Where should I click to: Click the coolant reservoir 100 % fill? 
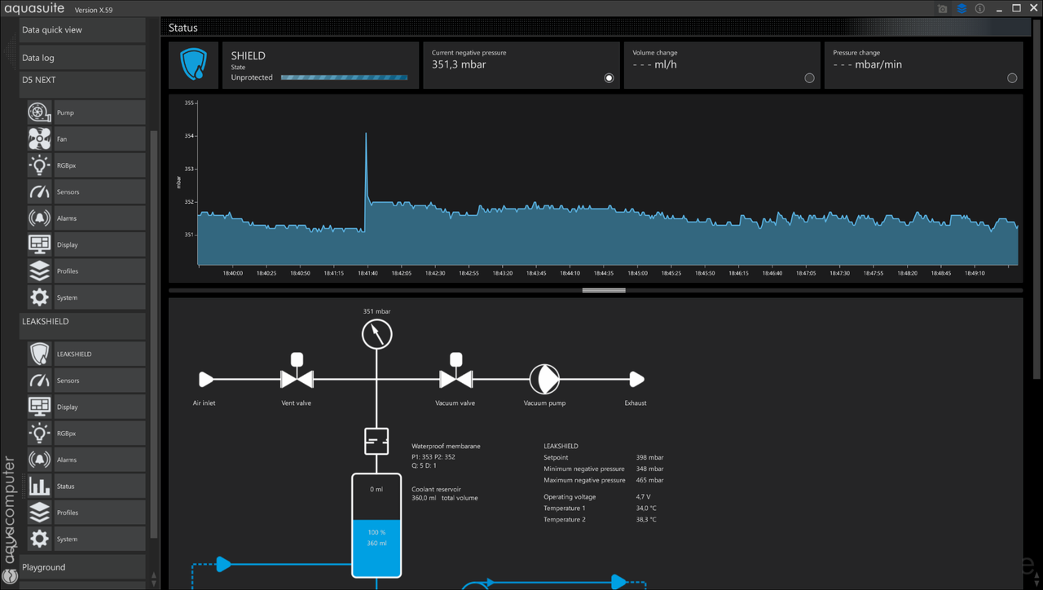pyautogui.click(x=376, y=547)
